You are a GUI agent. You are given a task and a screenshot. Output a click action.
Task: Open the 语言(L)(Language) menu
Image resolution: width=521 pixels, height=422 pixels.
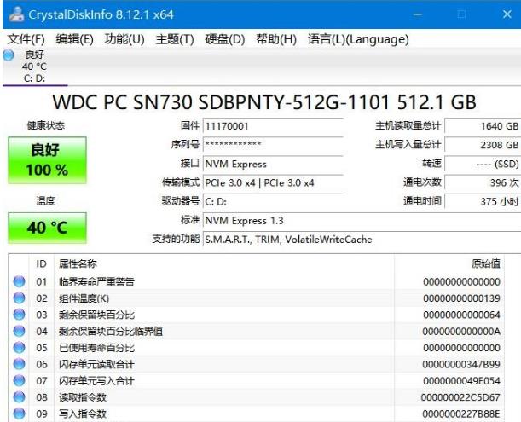(x=358, y=39)
